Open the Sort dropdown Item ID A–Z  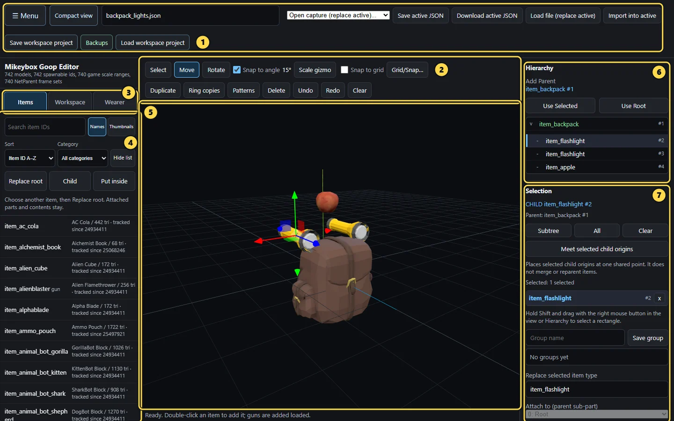click(x=30, y=158)
